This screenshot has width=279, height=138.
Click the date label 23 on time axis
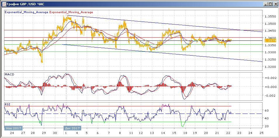click(x=239, y=133)
